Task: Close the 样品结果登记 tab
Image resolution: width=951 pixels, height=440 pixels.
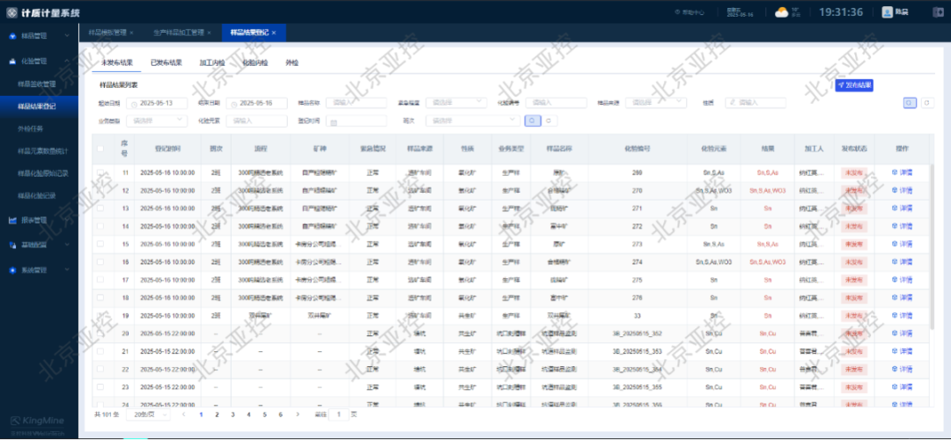Action: 274,33
